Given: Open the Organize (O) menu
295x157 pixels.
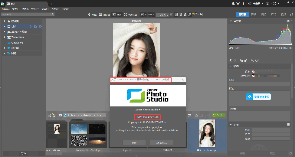Looking at the screenshot, I should click(35, 9).
